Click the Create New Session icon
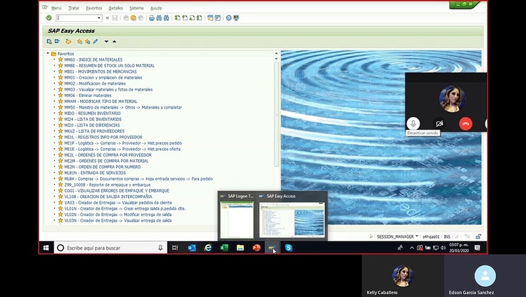This screenshot has height=297, width=526. 210,18
